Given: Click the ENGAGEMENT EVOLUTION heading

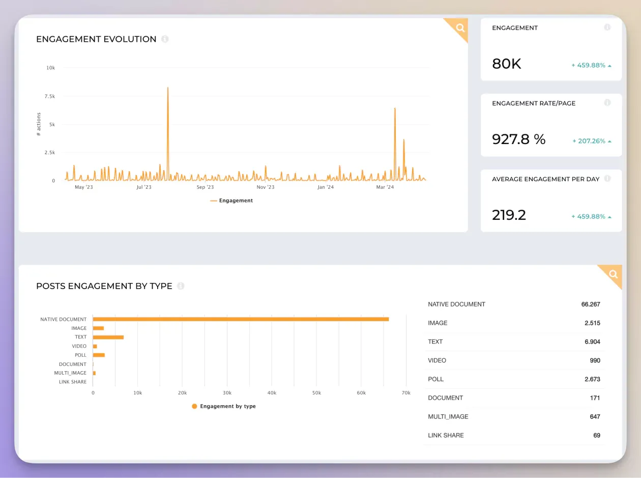Looking at the screenshot, I should [x=96, y=39].
